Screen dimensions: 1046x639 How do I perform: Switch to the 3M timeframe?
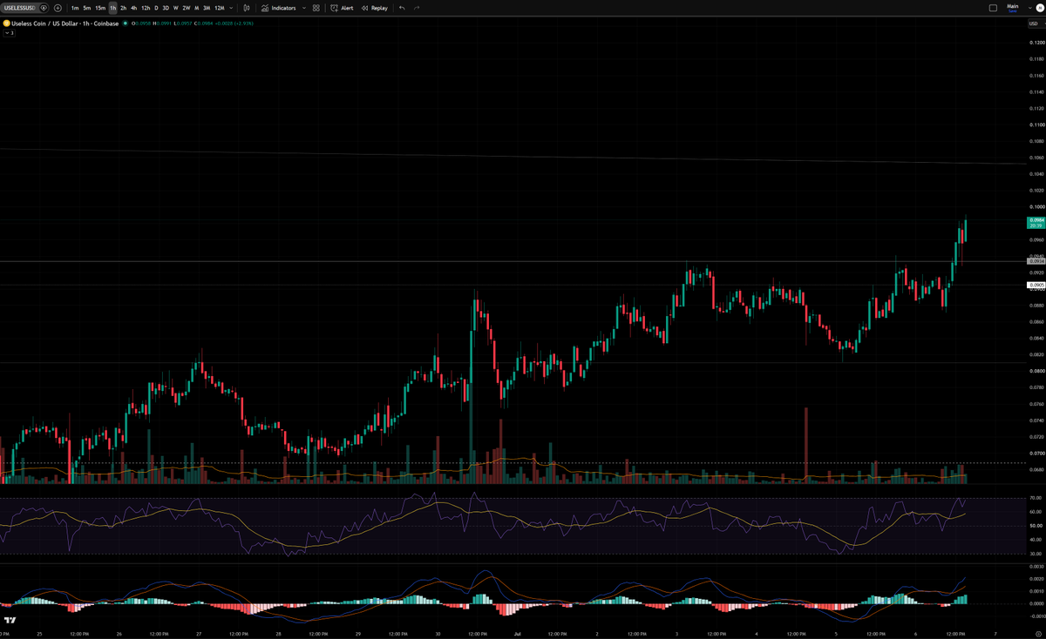click(207, 8)
